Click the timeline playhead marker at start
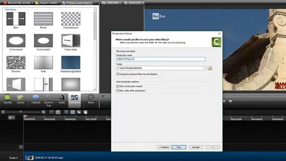This screenshot has width=286, height=161. click(25, 116)
